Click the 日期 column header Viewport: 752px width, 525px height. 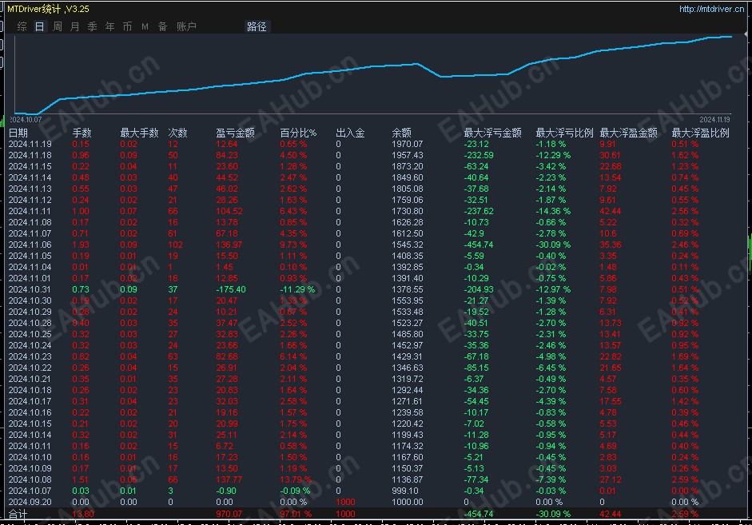(18, 133)
